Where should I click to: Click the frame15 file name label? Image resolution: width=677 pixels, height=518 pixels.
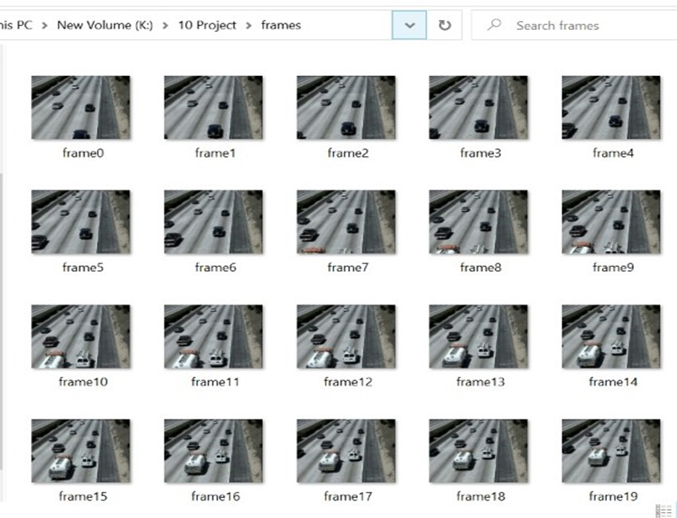[83, 496]
